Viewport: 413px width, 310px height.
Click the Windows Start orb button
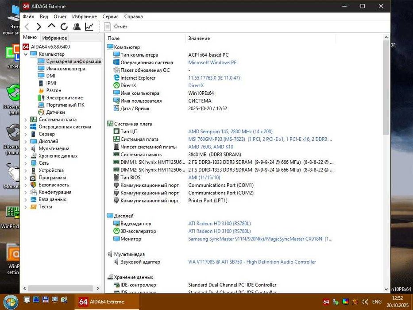point(11,302)
